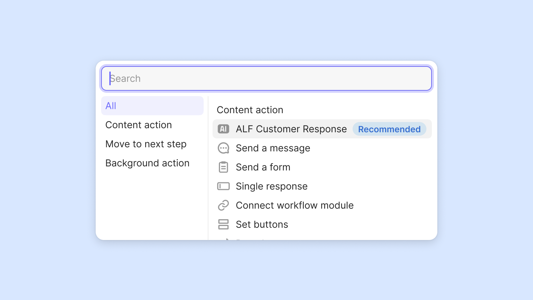This screenshot has width=533, height=300.
Task: Select the Send a message option
Action: pos(273,148)
